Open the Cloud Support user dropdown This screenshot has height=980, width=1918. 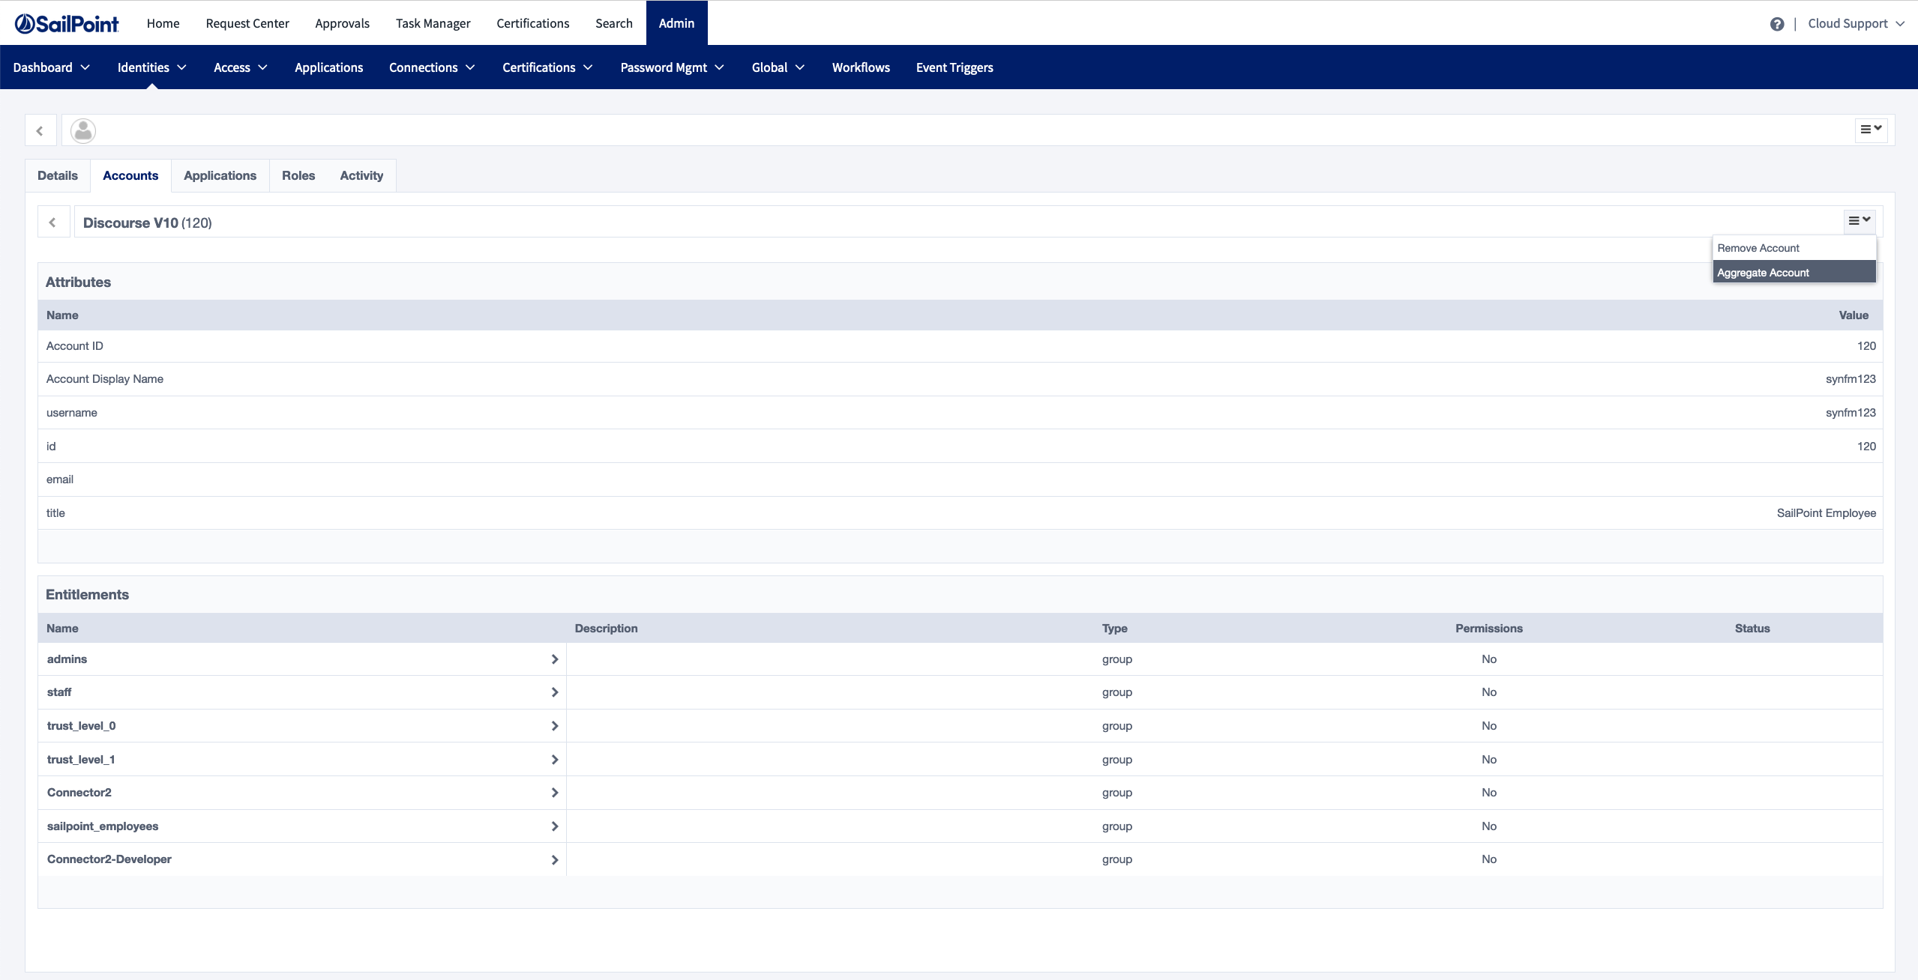pos(1855,23)
